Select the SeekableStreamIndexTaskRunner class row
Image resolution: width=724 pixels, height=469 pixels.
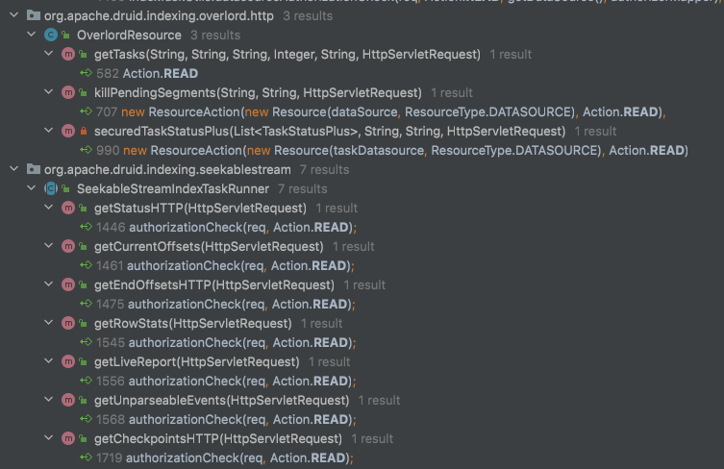[x=362, y=188]
